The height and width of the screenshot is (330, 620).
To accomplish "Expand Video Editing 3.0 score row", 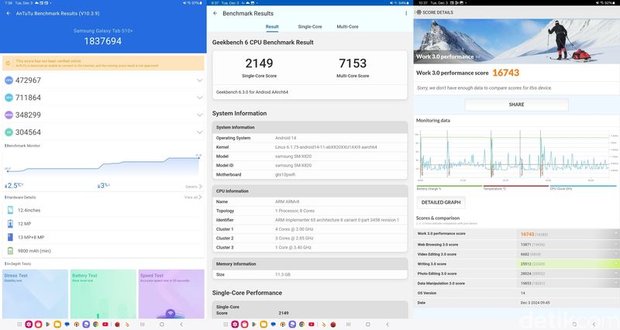I will [x=616, y=254].
